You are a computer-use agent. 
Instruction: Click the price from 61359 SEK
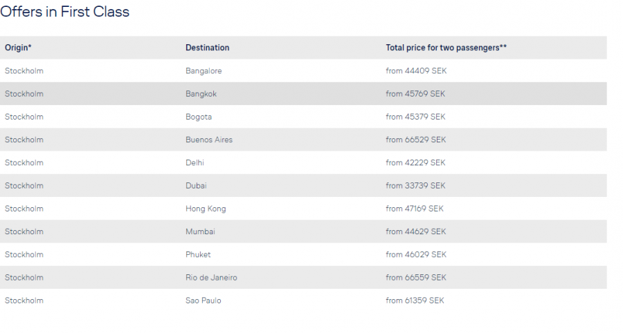click(415, 301)
